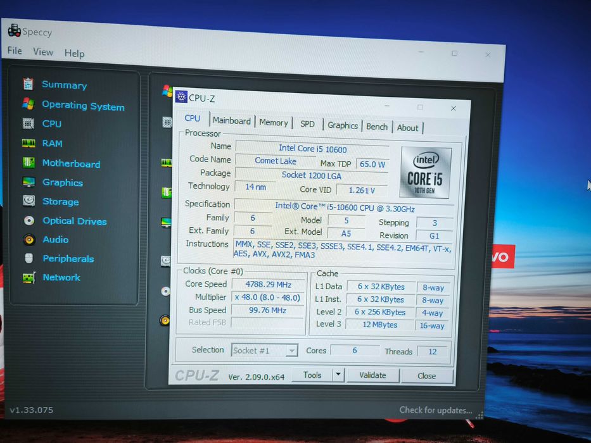This screenshot has height=443, width=591.
Task: Switch to the Bench tab in CPU-Z
Action: (x=377, y=127)
